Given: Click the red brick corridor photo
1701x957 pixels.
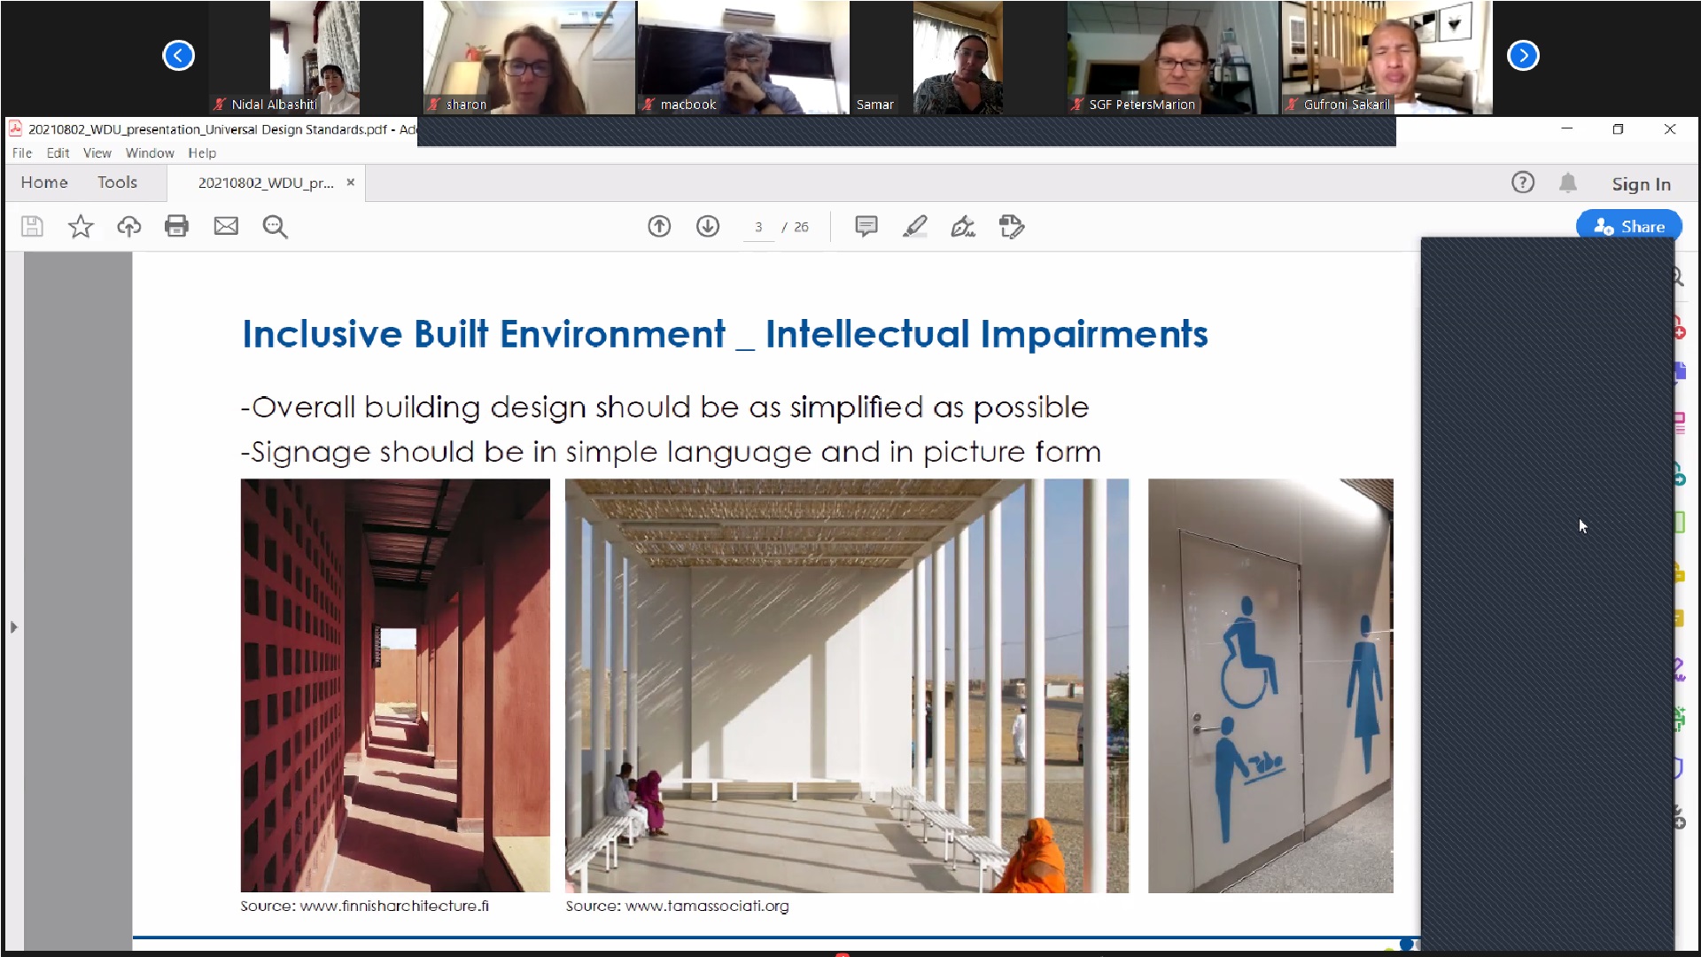Looking at the screenshot, I should 395,685.
